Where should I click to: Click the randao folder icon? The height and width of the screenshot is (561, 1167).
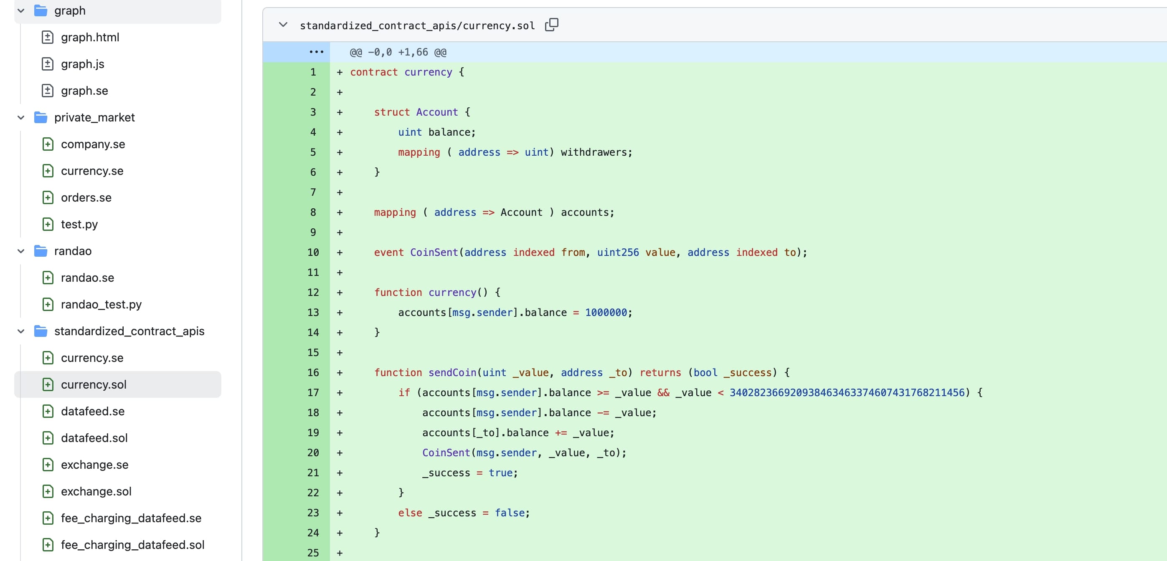(41, 251)
